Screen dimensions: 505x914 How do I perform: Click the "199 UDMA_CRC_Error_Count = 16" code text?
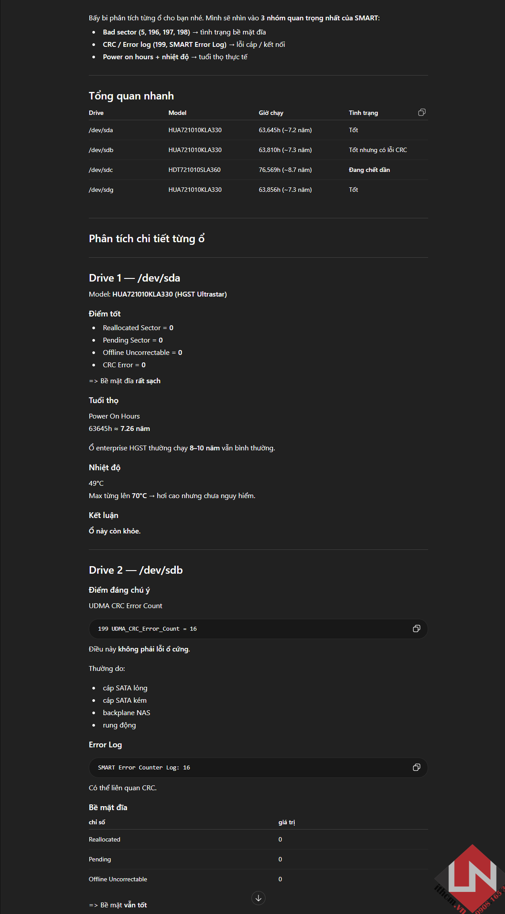coord(147,629)
